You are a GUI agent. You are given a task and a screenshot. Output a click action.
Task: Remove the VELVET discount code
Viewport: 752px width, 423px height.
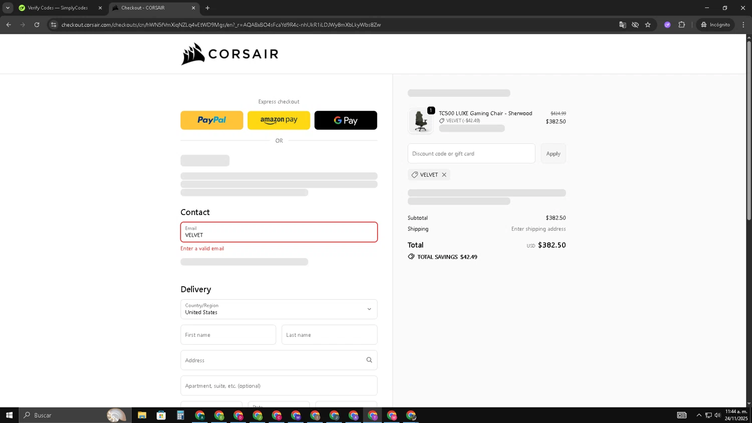[x=444, y=175]
